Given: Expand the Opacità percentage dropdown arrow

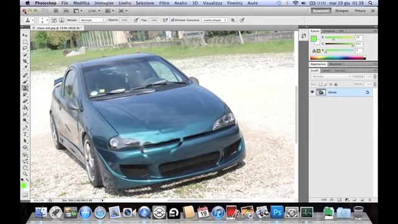Looking at the screenshot, I should click(129, 20).
